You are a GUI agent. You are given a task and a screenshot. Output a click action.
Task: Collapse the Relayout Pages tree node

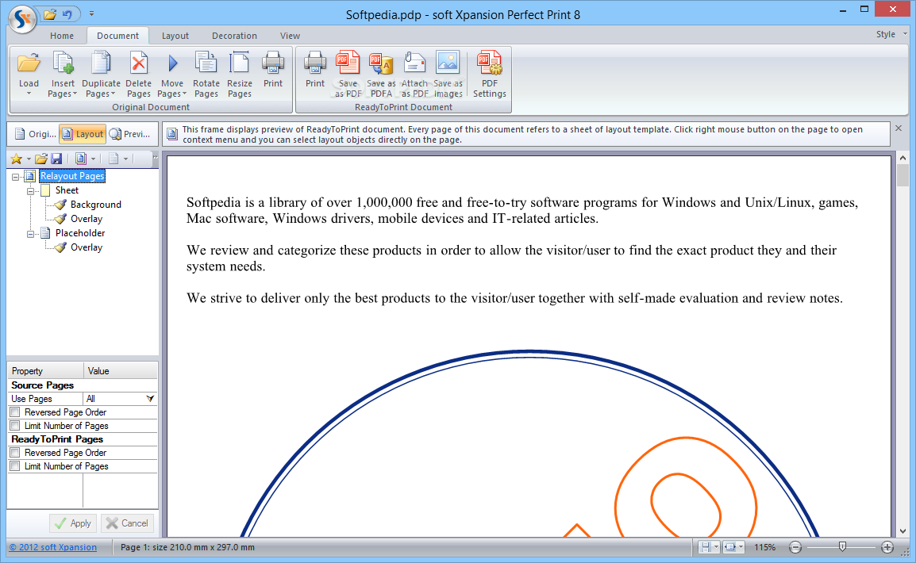pos(16,176)
